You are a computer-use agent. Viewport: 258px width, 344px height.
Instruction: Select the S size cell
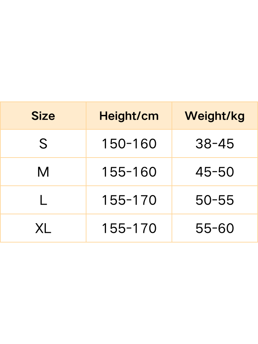43,144
